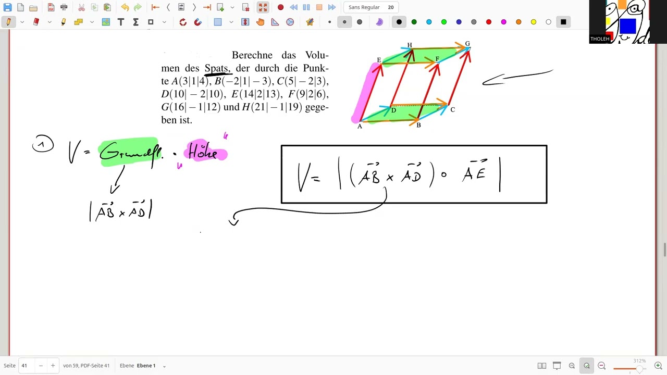Screen dimensions: 667x375
Task: Start audio recording with red circle
Action: point(280,7)
